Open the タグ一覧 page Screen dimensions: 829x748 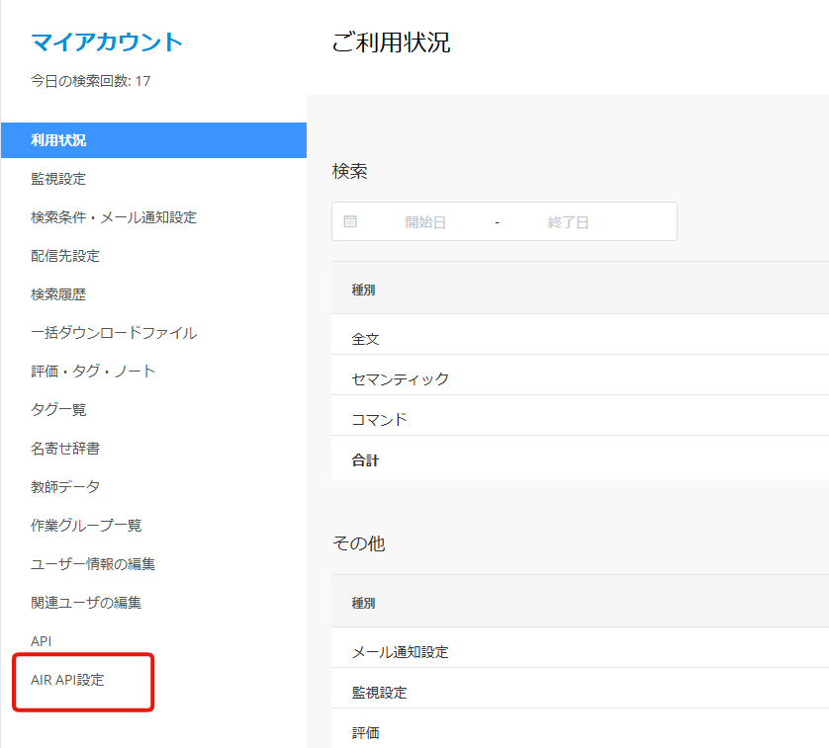click(x=58, y=410)
